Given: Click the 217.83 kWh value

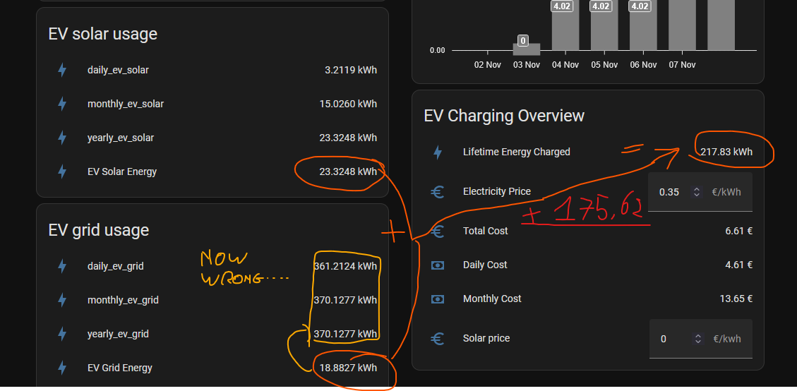Looking at the screenshot, I should [726, 152].
